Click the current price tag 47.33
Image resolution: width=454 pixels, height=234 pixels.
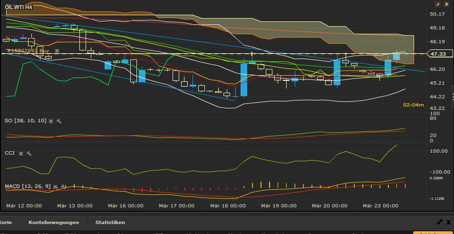point(440,54)
